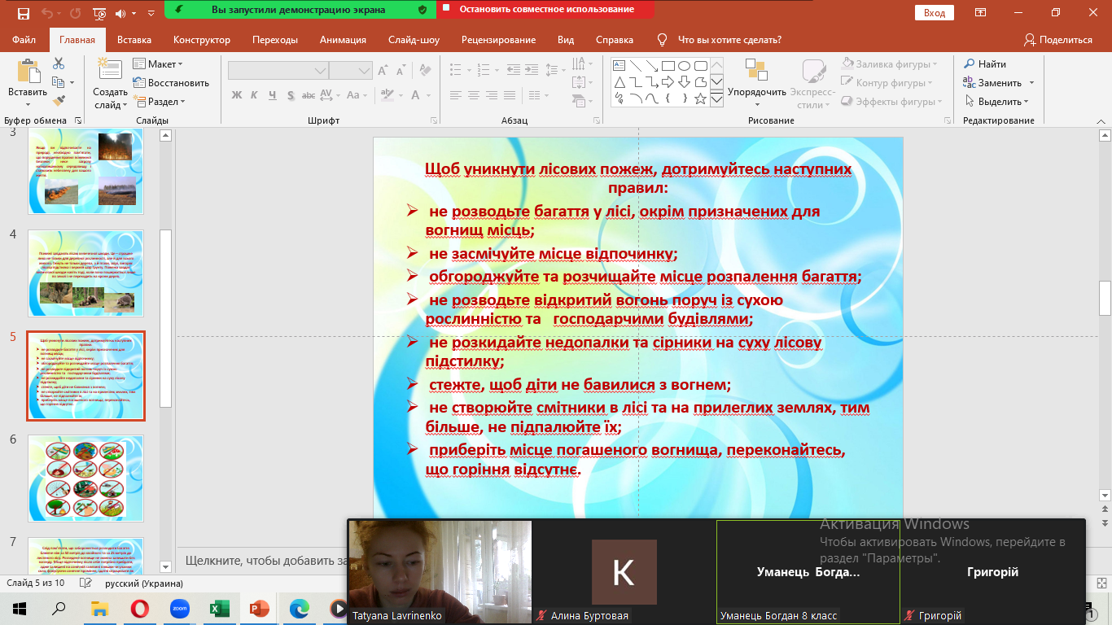
Task: Click the Упорядочить arrange button
Action: [756, 83]
